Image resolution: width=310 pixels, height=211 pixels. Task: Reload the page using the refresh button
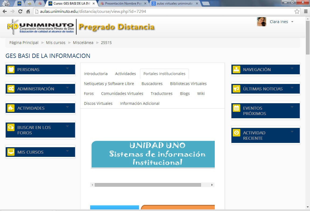20,12
